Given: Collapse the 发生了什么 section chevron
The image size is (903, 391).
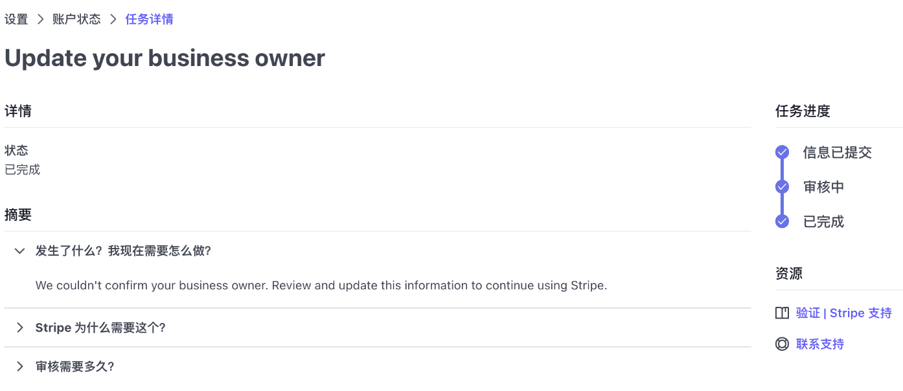Looking at the screenshot, I should (x=19, y=251).
